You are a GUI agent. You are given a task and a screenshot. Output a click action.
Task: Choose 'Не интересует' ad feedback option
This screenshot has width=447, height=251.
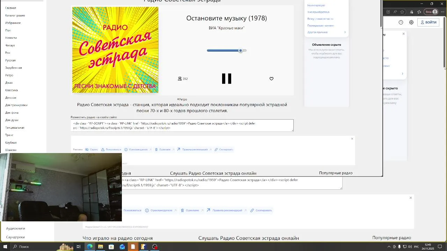pyautogui.click(x=316, y=5)
